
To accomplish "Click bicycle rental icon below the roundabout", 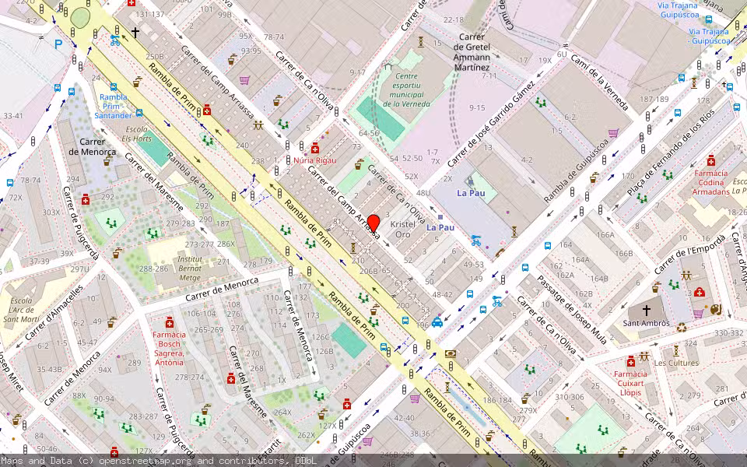I will pos(115,40).
